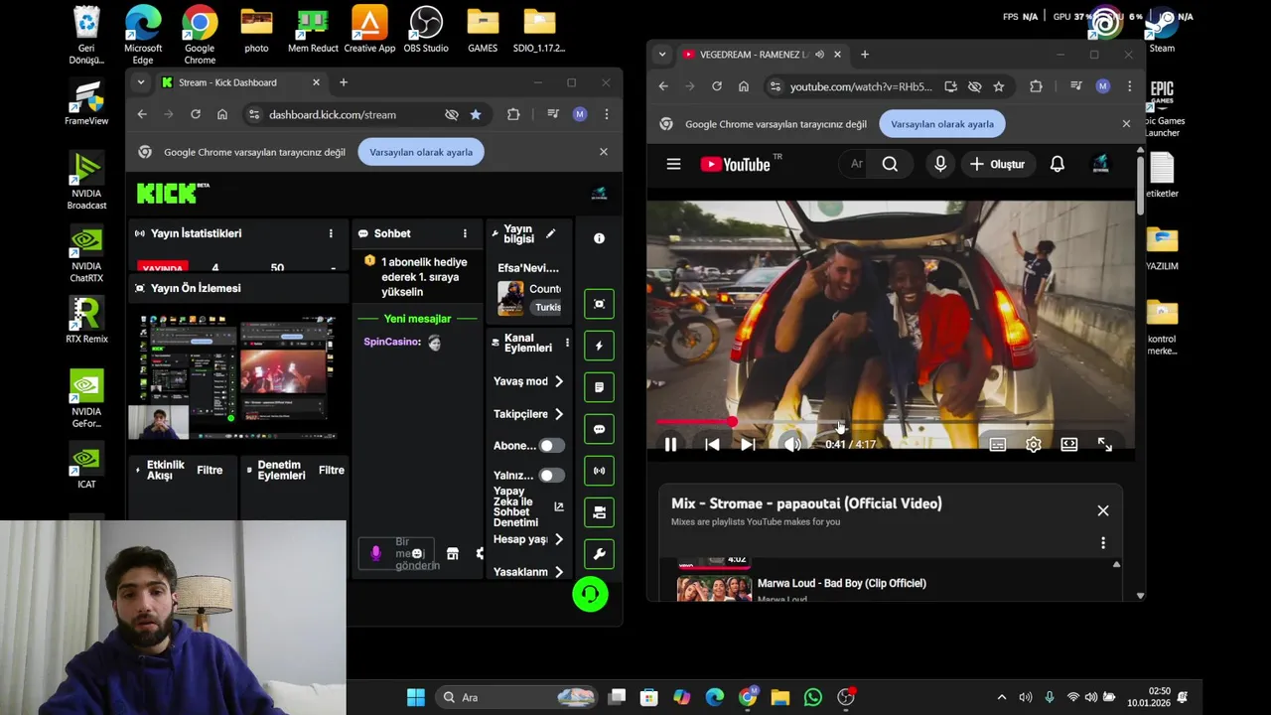The height and width of the screenshot is (715, 1271).
Task: Start YouTube voice search with microphone
Action: tap(940, 164)
